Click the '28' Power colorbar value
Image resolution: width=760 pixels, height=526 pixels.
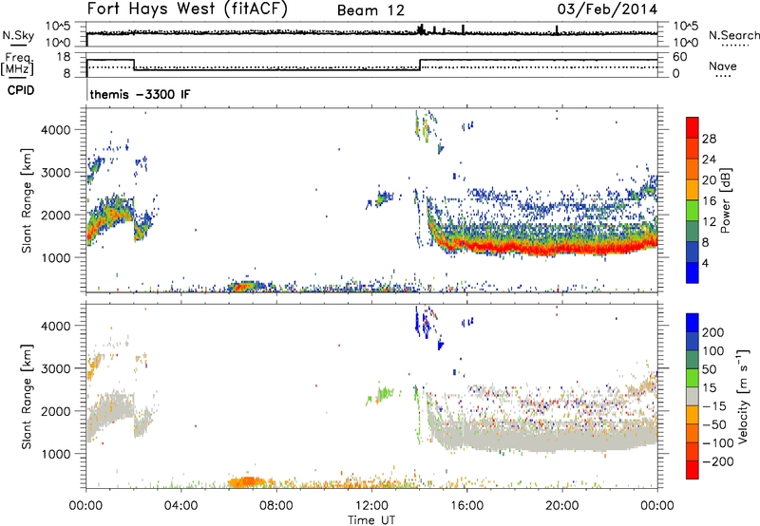coord(709,139)
